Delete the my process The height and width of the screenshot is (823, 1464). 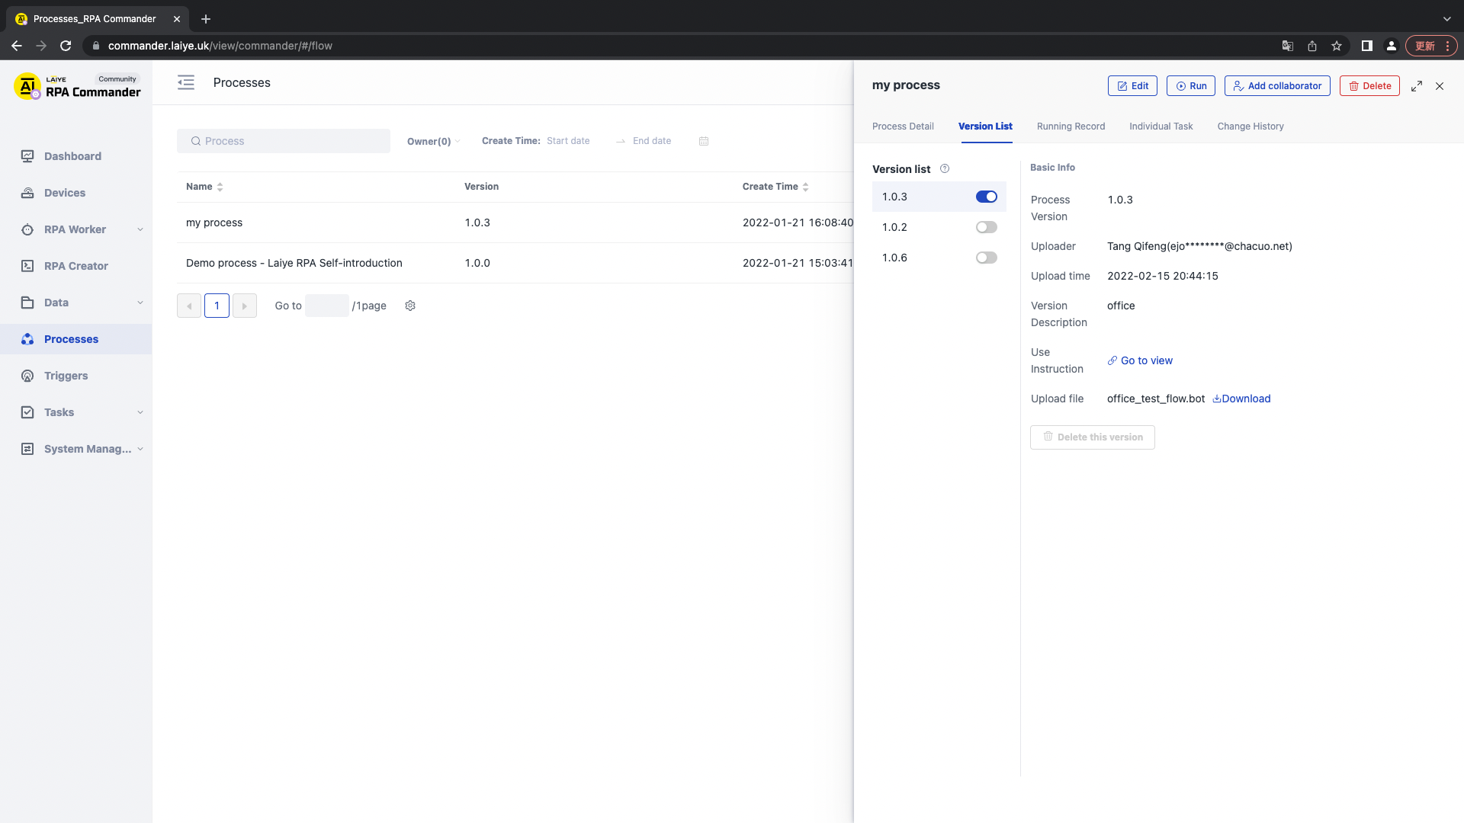(1369, 86)
